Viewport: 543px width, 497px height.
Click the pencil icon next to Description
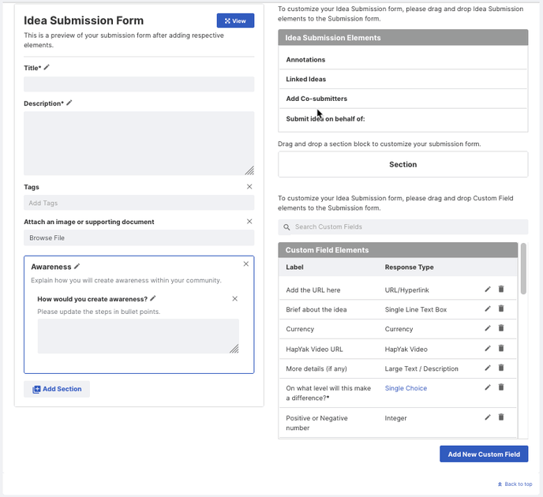click(x=69, y=103)
